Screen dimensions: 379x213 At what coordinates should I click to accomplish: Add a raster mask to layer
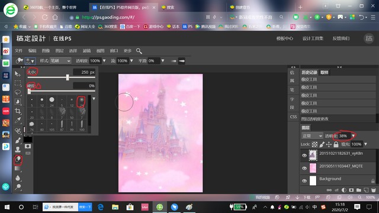click(351, 190)
